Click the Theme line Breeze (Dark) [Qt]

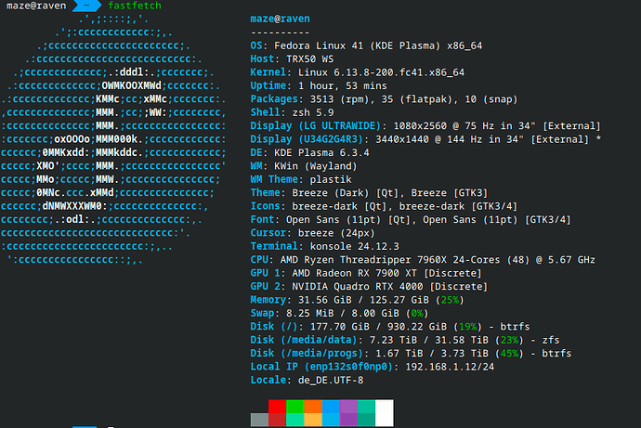369,193
